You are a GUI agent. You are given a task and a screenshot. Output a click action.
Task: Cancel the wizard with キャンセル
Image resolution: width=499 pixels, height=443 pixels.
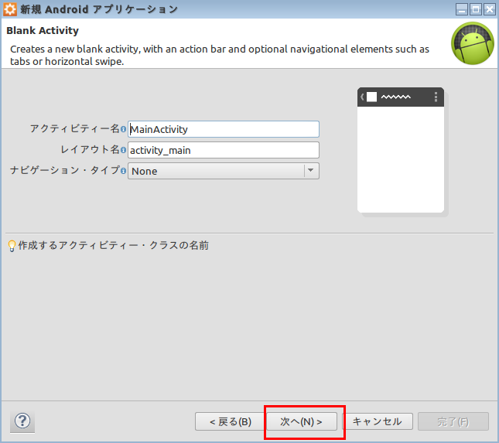pos(378,421)
